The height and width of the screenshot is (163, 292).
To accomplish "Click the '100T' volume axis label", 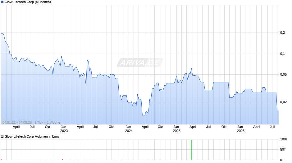I will (284, 139).
